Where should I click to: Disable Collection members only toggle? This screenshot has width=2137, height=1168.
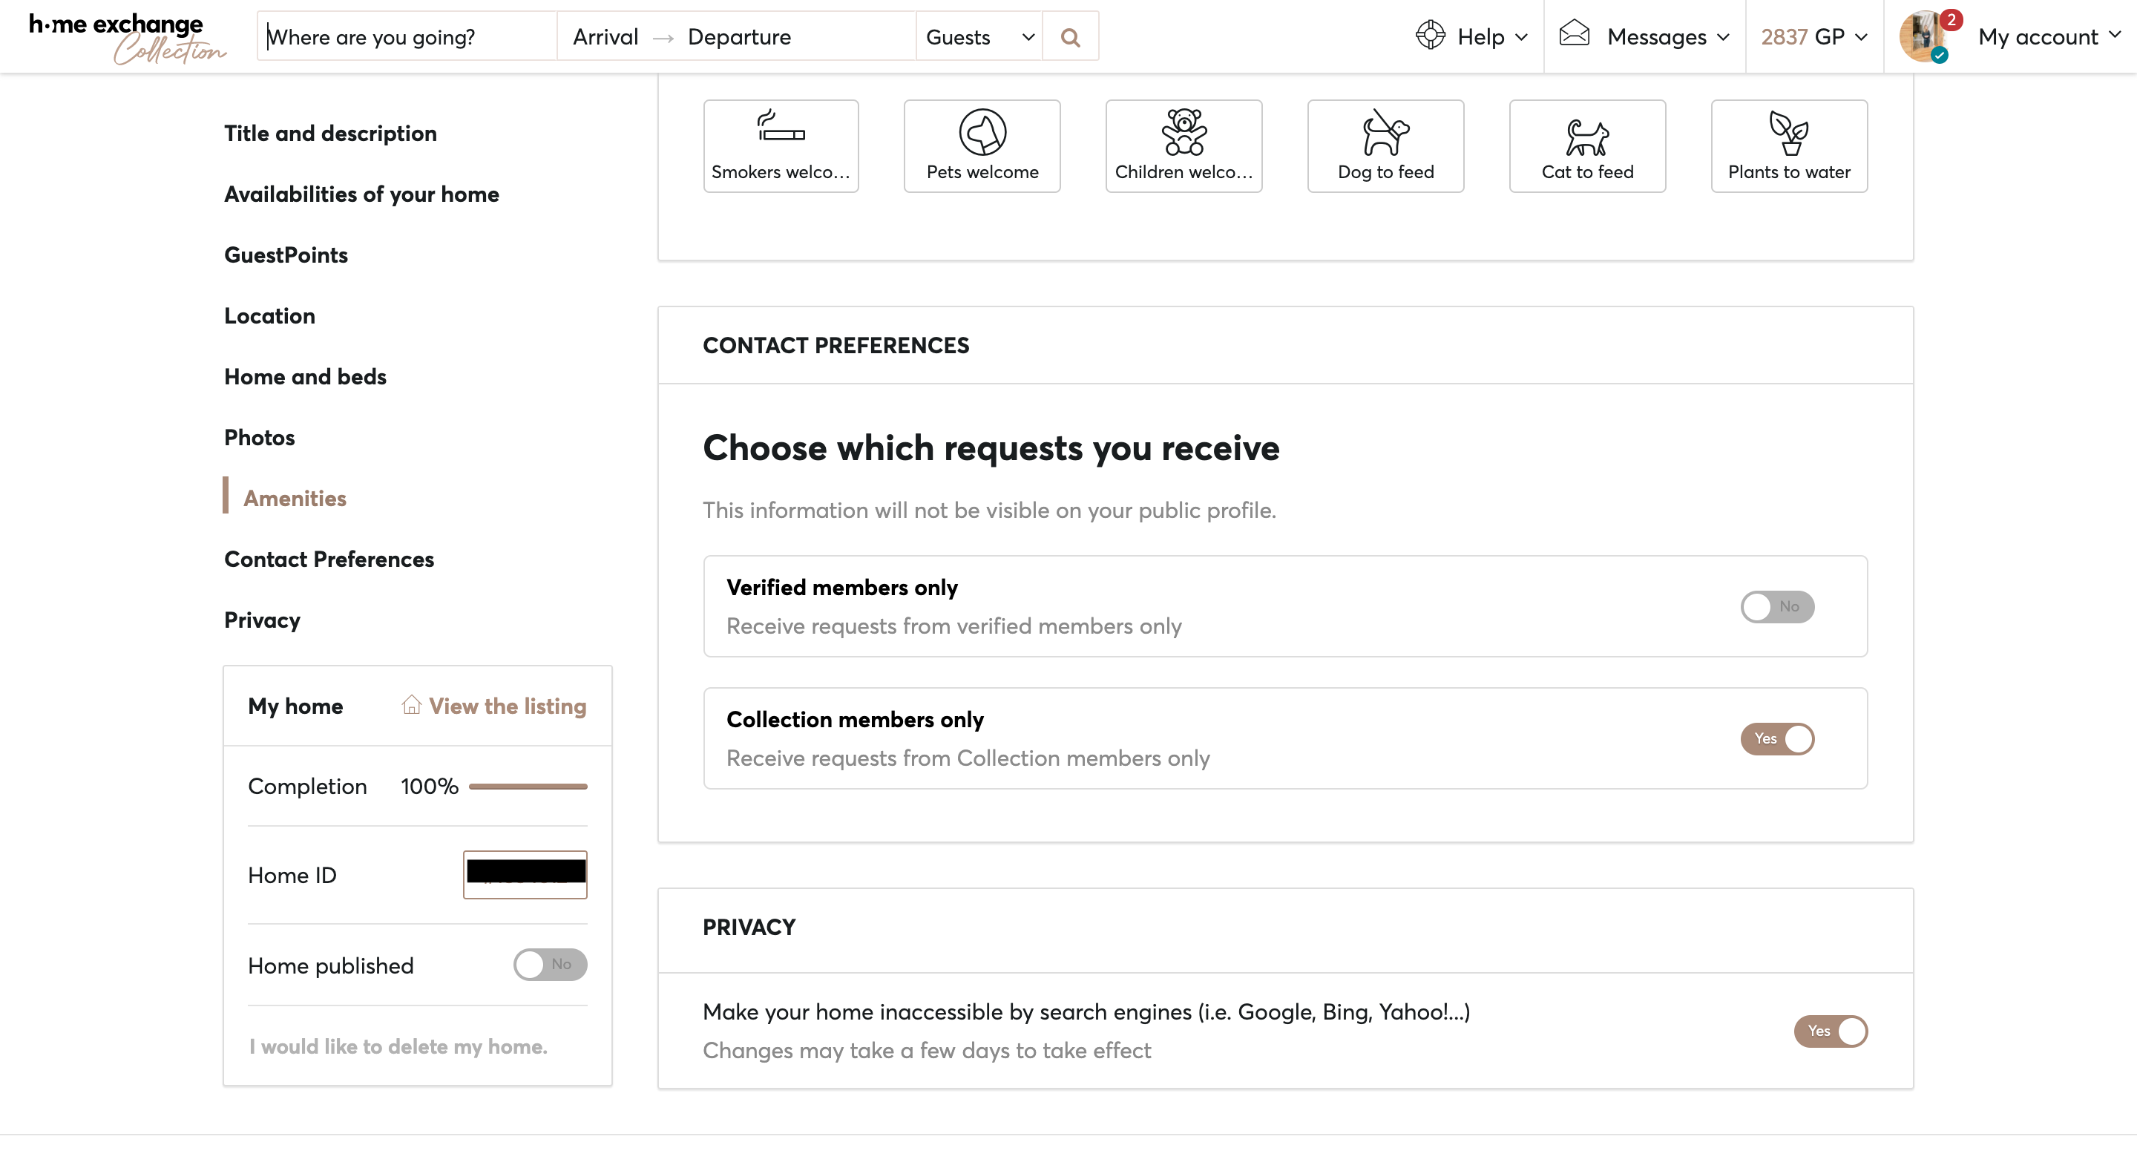click(1777, 738)
